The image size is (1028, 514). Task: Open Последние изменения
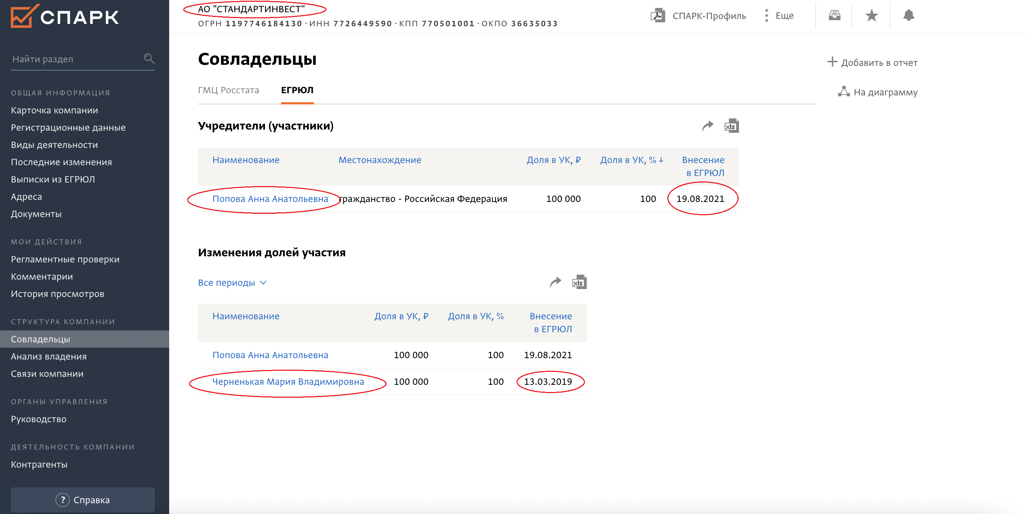pyautogui.click(x=62, y=162)
